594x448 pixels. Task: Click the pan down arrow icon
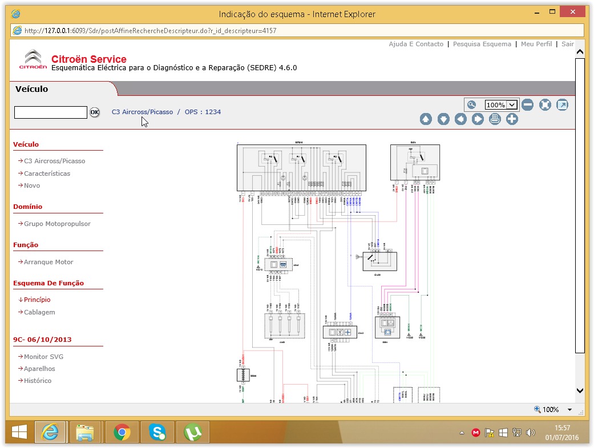click(443, 119)
